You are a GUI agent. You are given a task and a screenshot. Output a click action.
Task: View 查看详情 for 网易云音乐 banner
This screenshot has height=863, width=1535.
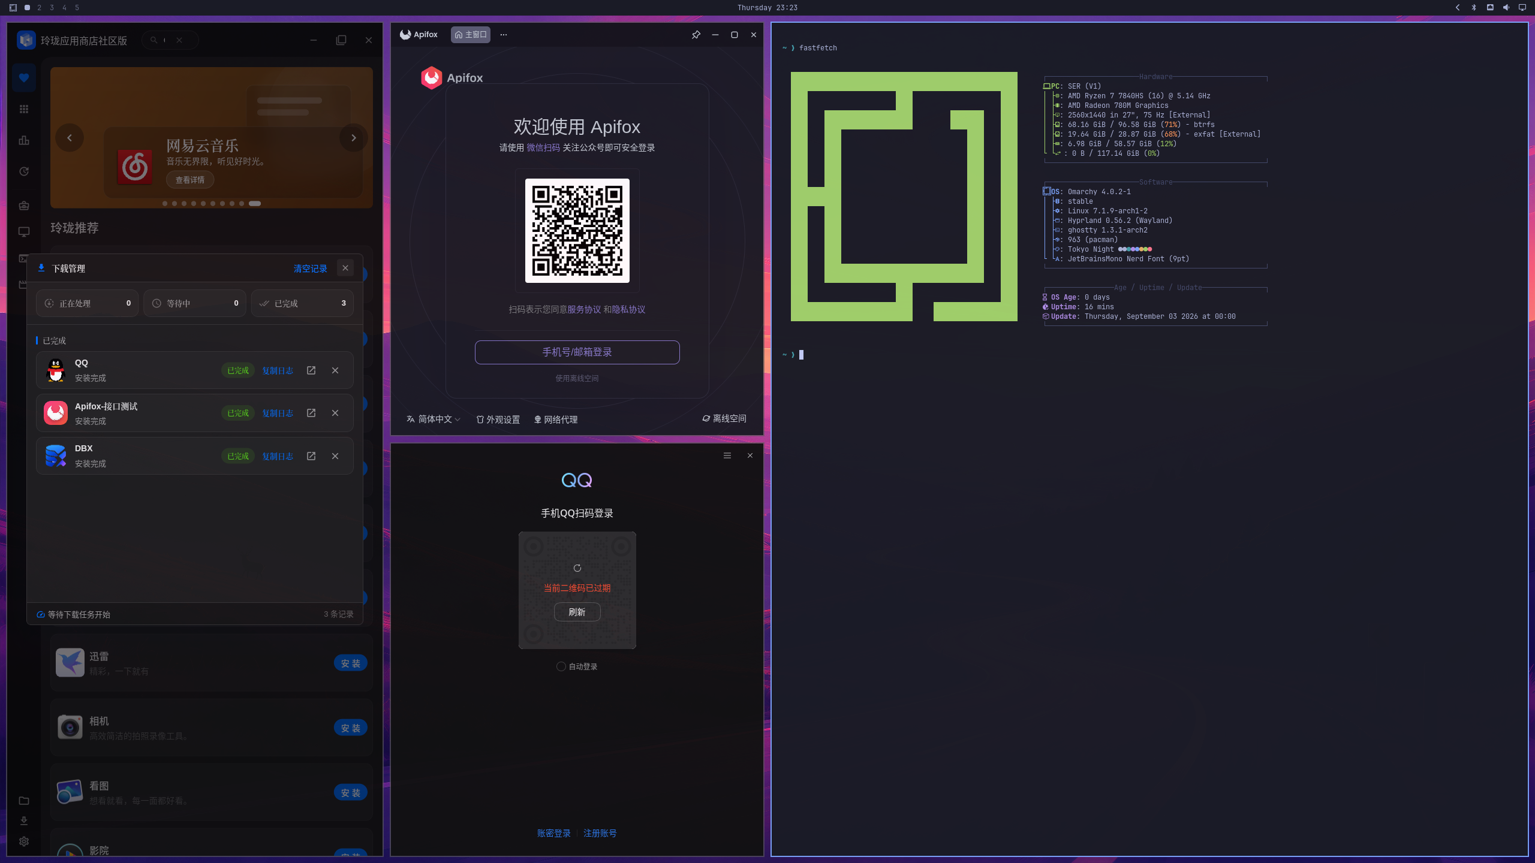pos(190,180)
